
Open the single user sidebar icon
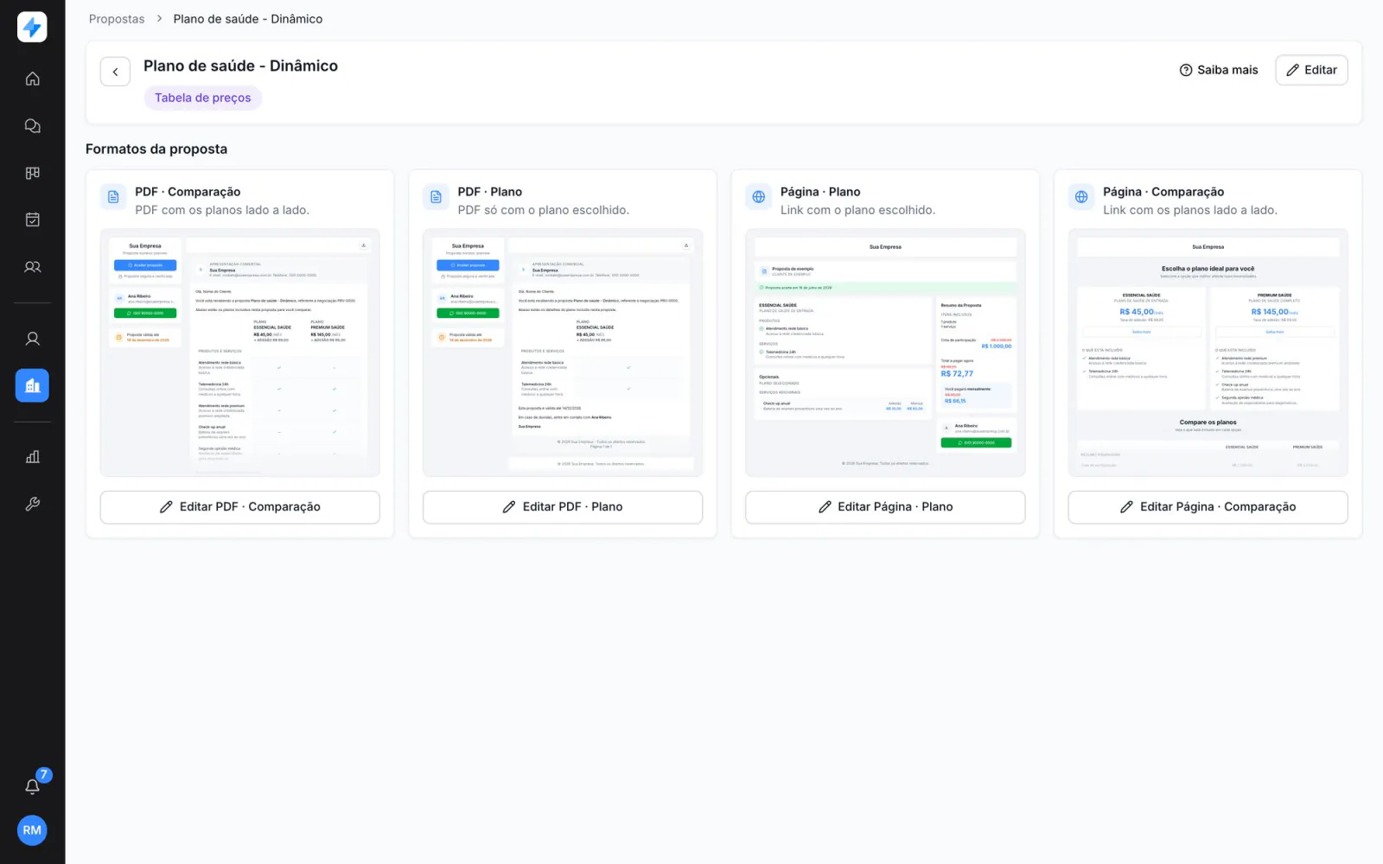[x=32, y=339]
